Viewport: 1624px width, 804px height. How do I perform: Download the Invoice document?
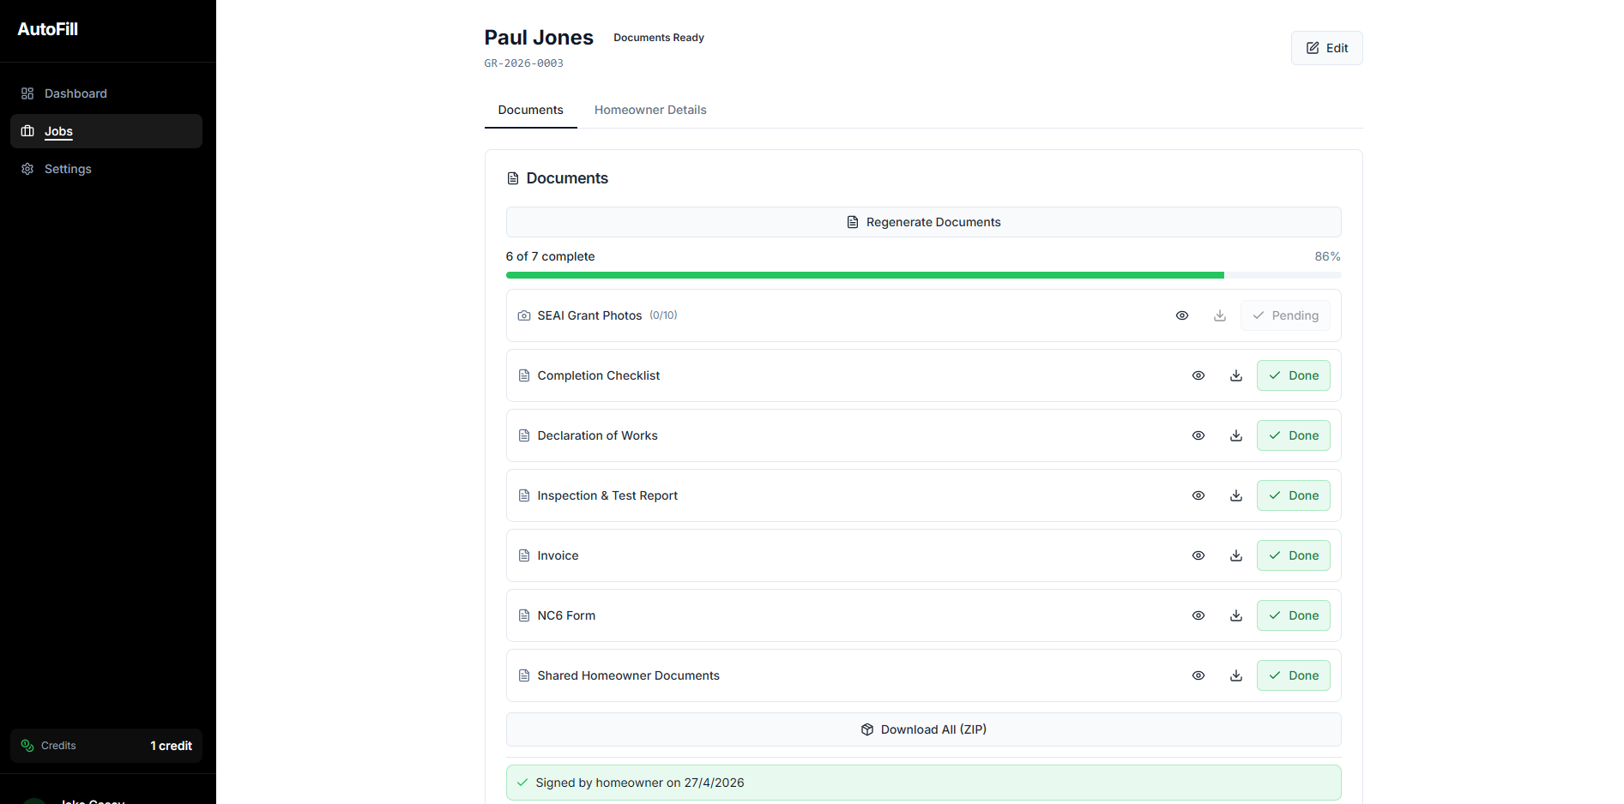[1236, 555]
